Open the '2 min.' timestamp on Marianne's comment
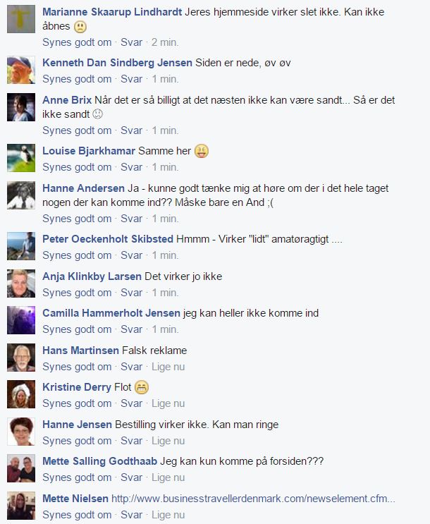The image size is (430, 524). pyautogui.click(x=165, y=42)
